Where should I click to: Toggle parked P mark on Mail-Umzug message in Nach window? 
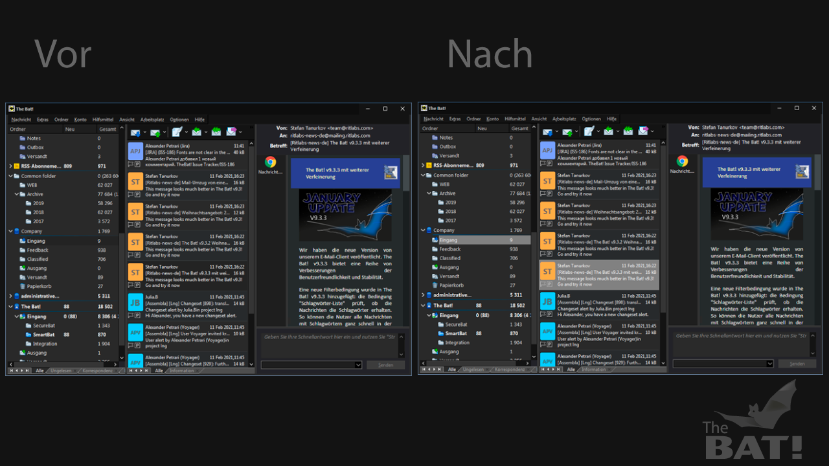[x=549, y=194]
